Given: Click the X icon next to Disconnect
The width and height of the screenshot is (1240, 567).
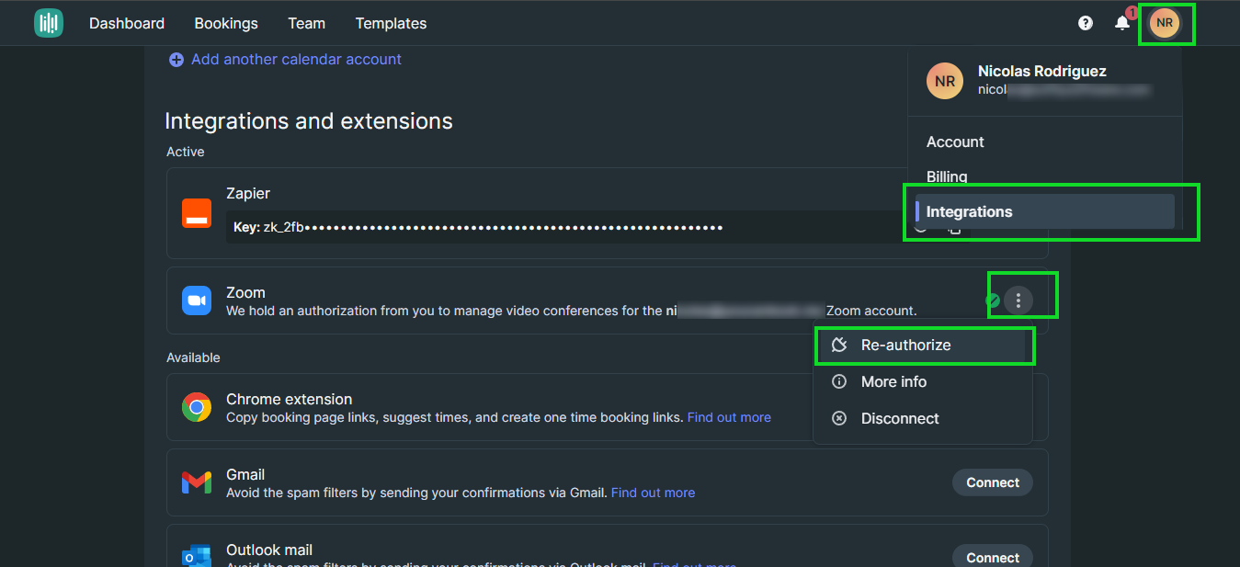Looking at the screenshot, I should click(839, 418).
